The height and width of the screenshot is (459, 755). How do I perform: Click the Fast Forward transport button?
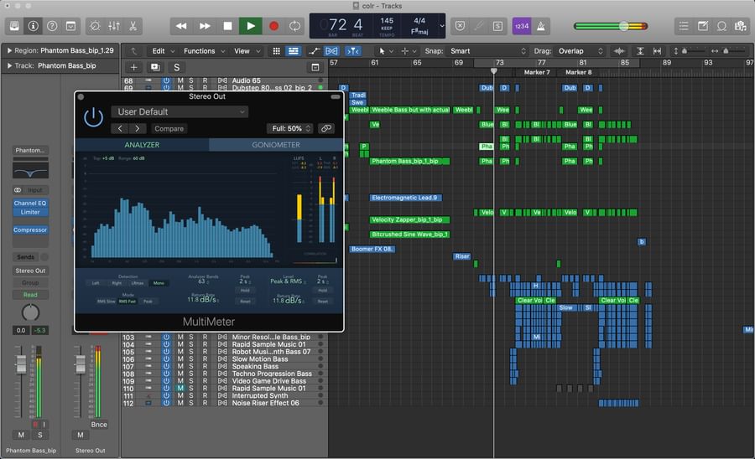(205, 26)
